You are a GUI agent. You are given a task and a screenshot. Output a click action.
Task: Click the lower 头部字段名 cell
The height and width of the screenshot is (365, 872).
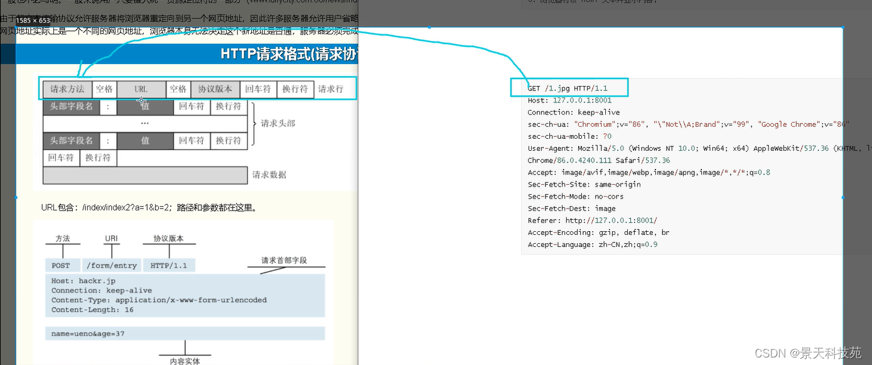click(72, 141)
